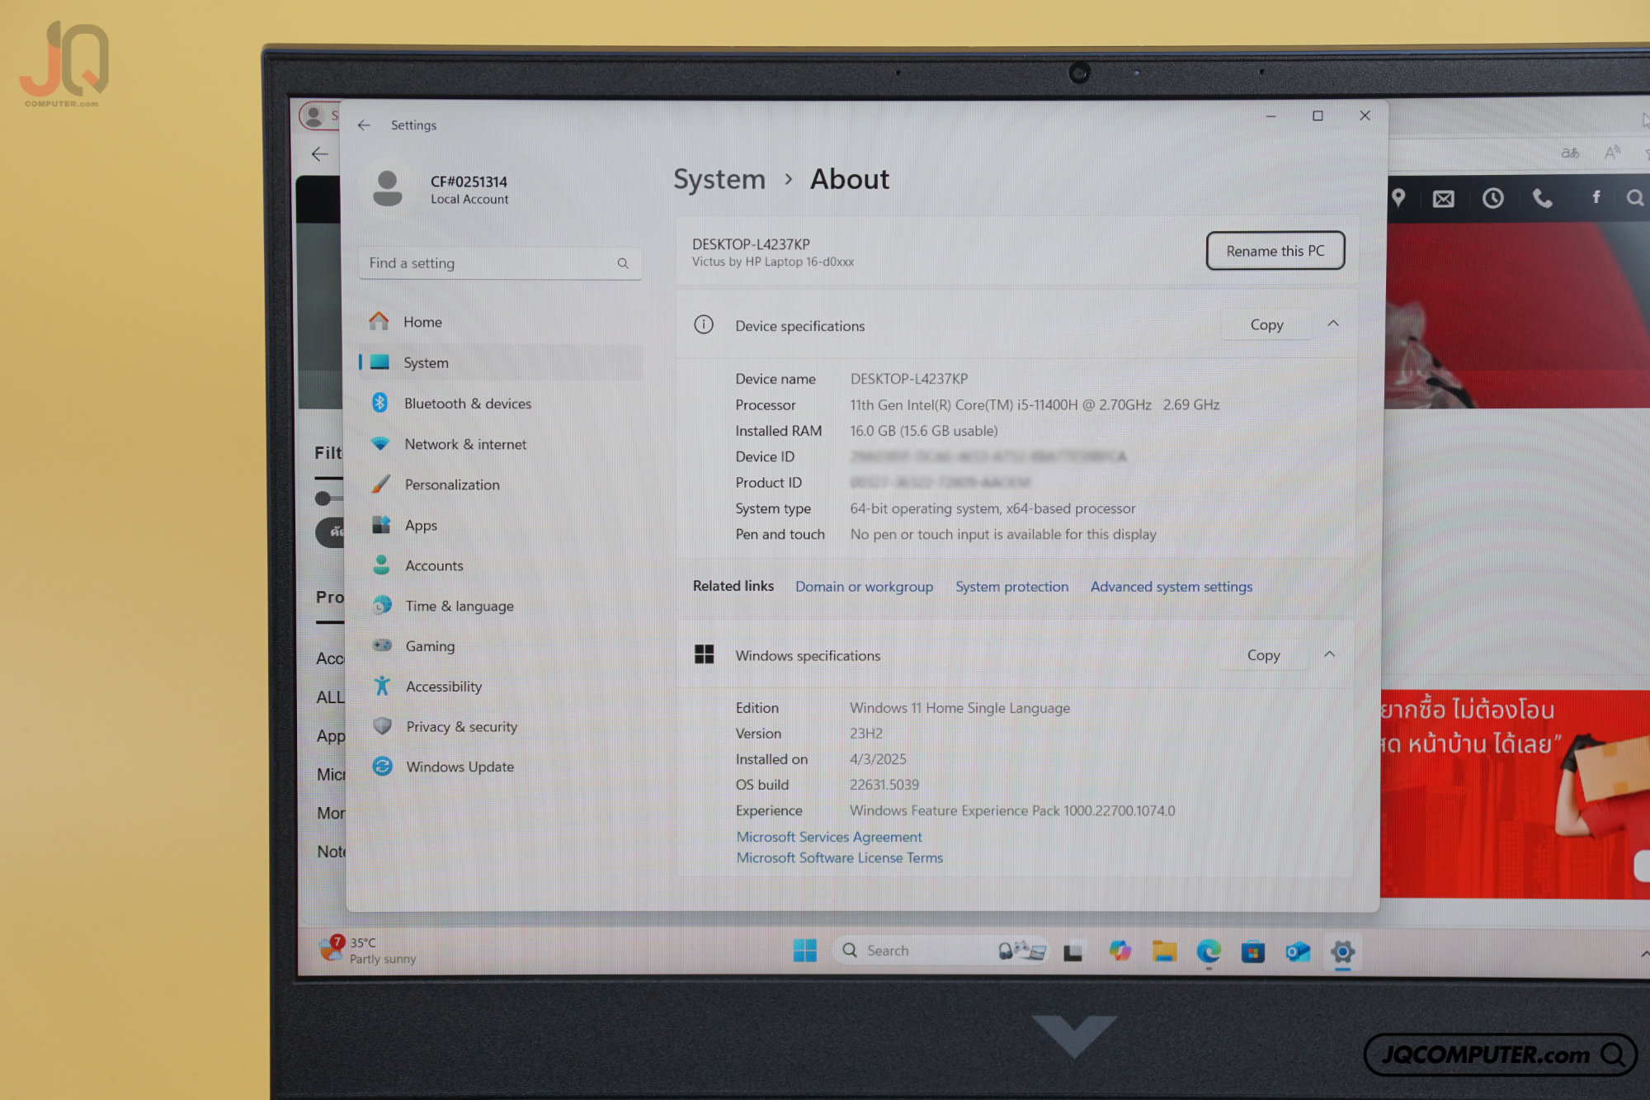
Task: Click the System breadcrumb in the header
Action: pyautogui.click(x=719, y=179)
